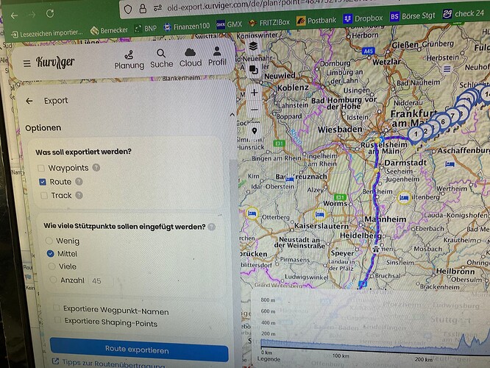Viewport: 490px width, 368px height.
Task: Enable Exportiere Wegpunkt-Namen checkbox
Action: 56,308
